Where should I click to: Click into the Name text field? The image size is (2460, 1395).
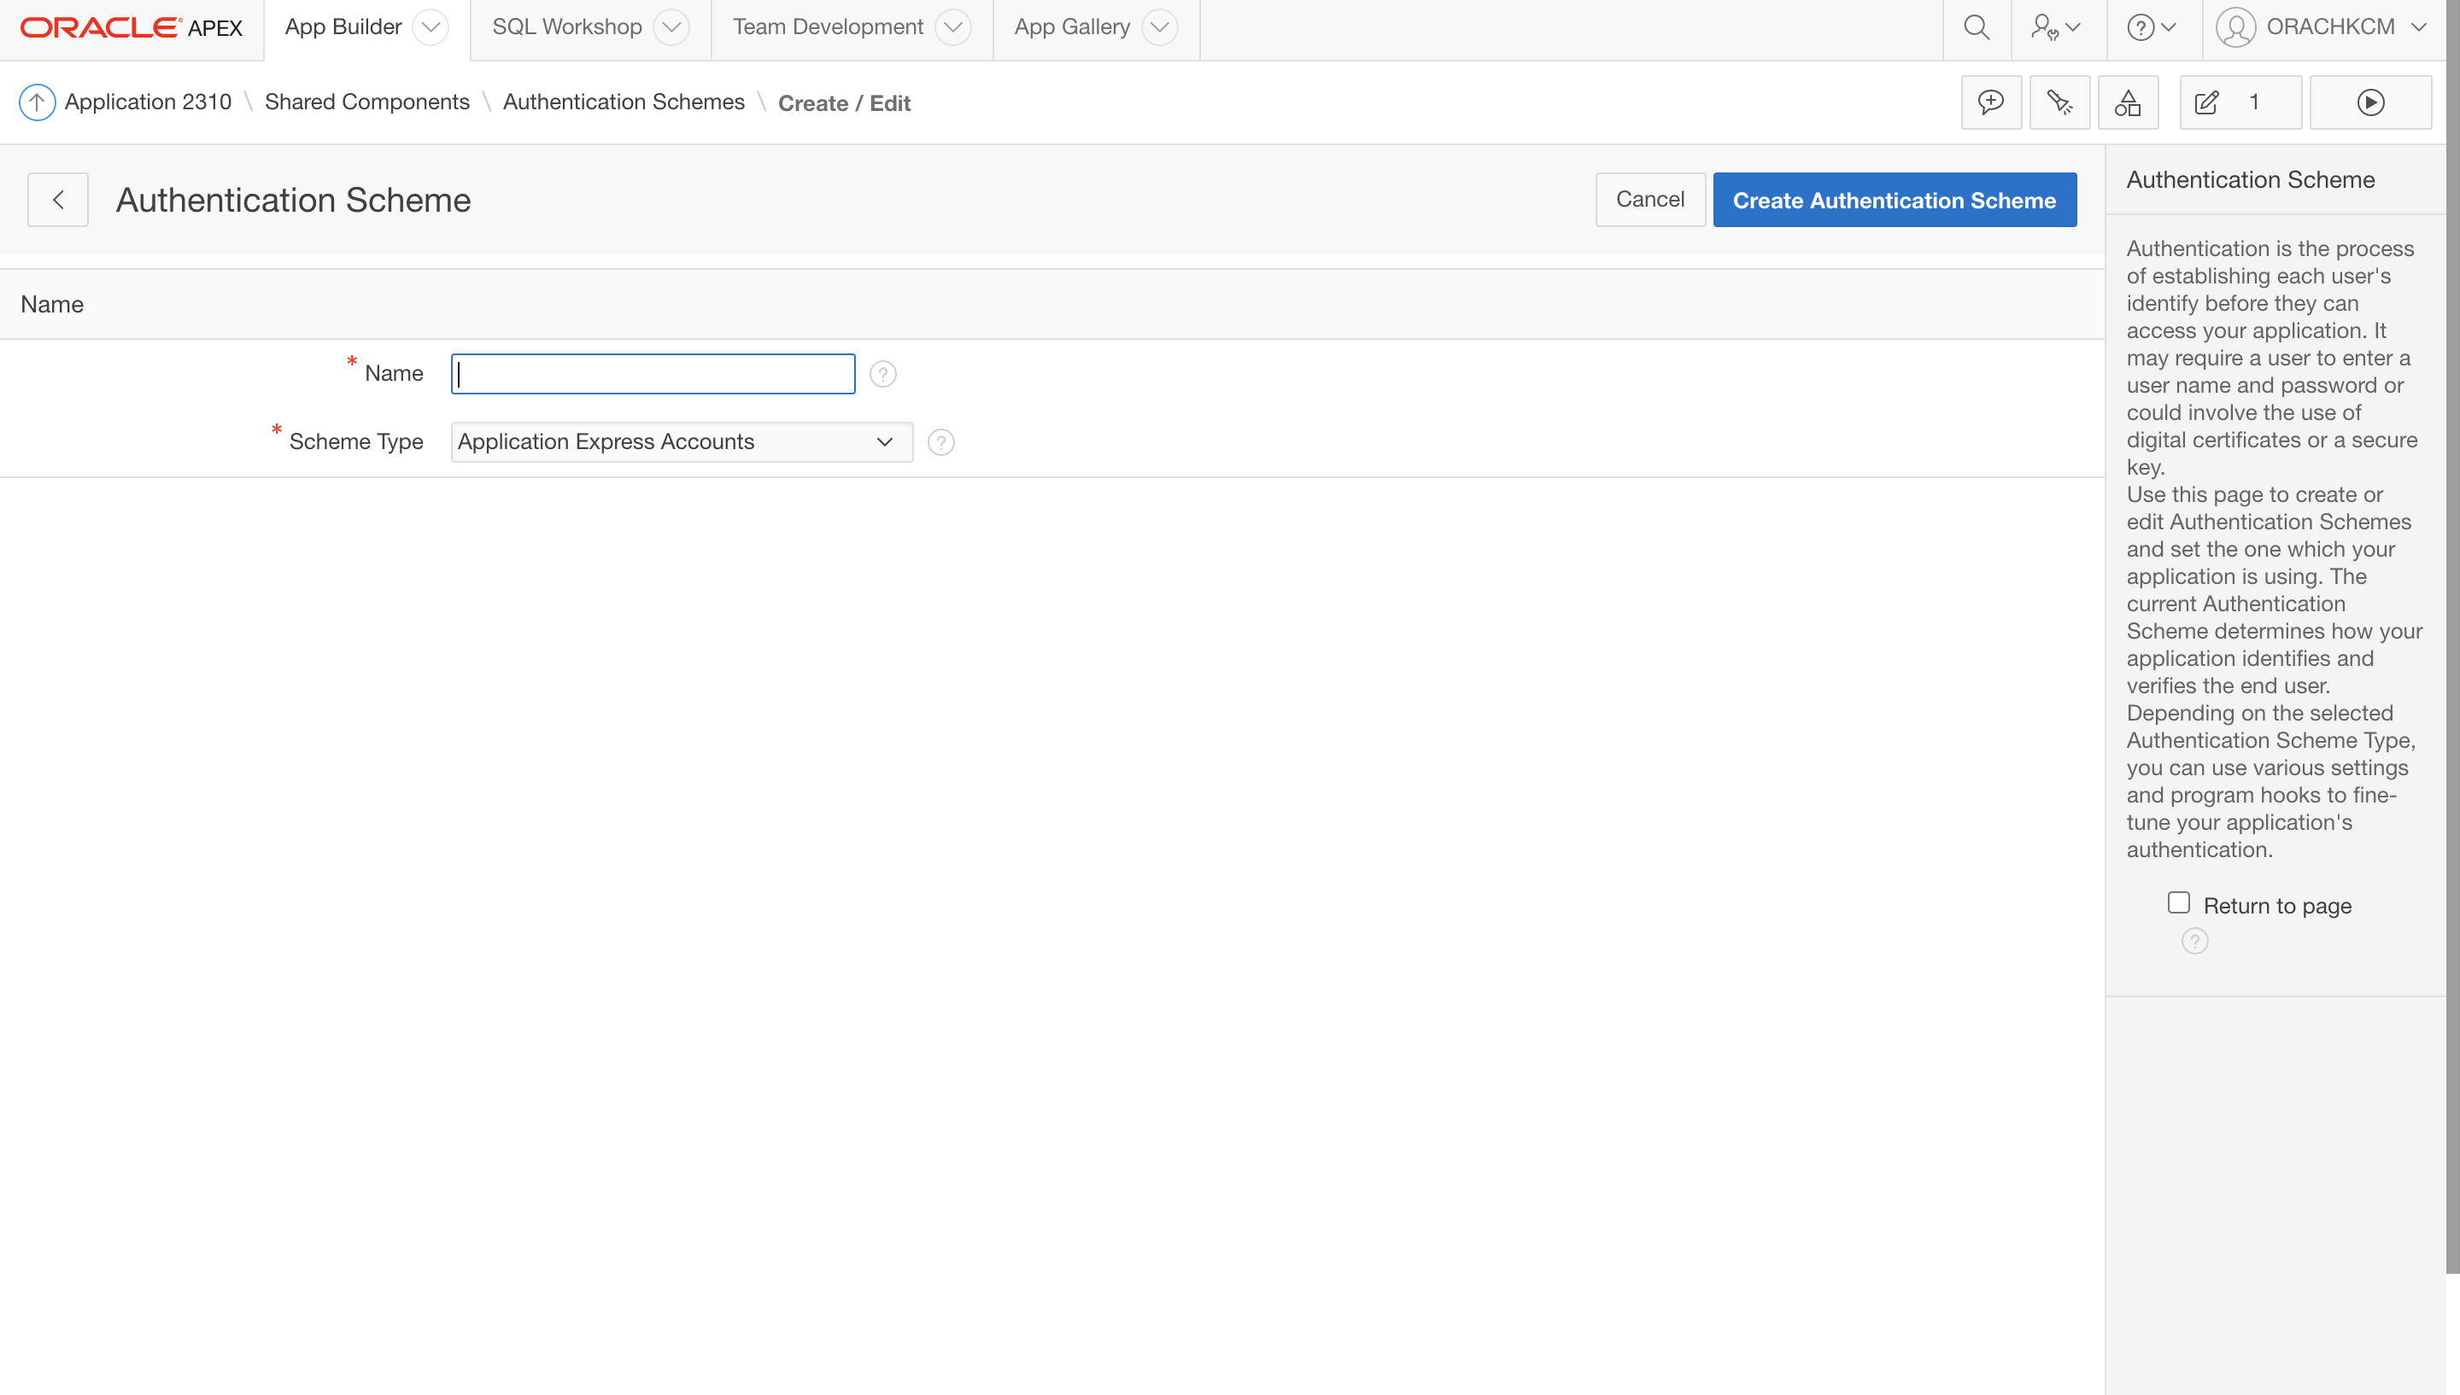point(653,374)
